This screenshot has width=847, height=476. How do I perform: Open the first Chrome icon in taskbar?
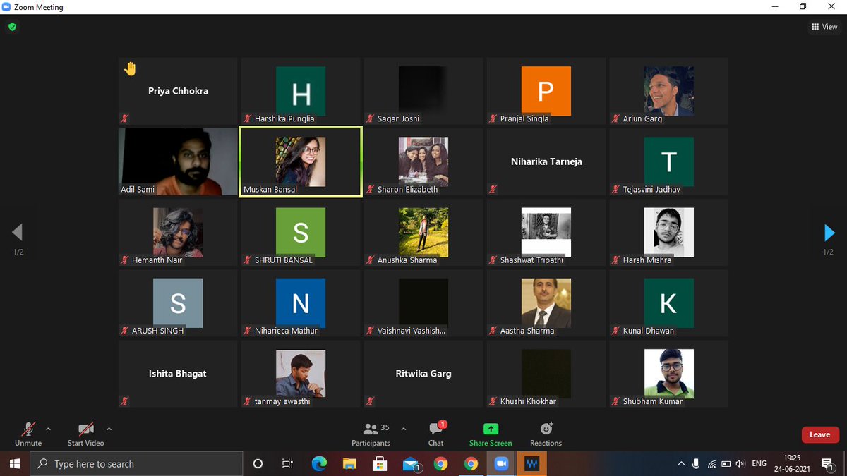[440, 463]
